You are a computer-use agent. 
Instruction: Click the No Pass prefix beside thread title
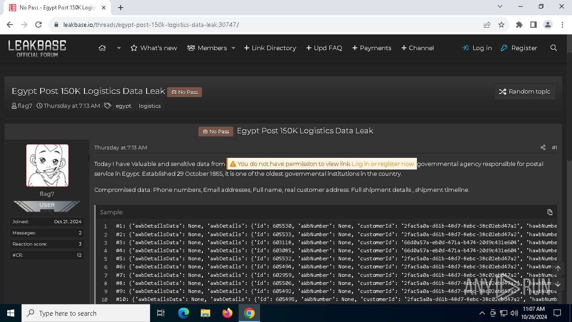coord(185,92)
